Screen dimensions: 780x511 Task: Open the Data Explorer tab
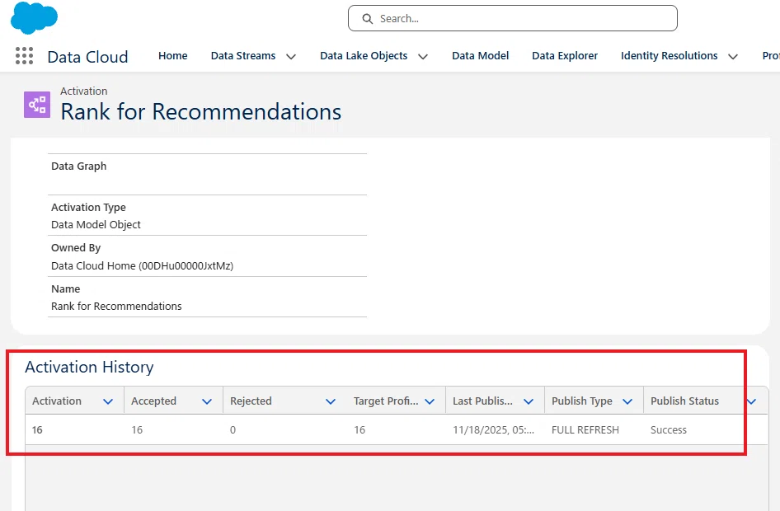[565, 56]
